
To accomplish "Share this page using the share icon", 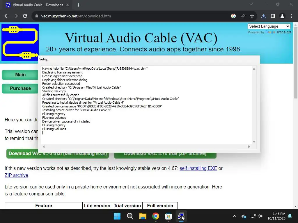I will tap(242, 16).
